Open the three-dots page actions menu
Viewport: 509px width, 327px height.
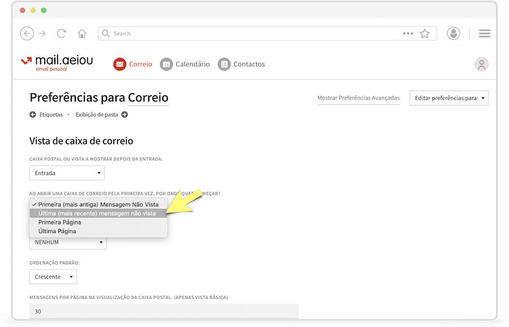(x=408, y=33)
